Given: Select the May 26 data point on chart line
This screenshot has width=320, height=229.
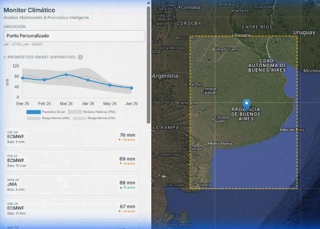Looking at the screenshot, I should (110, 85).
